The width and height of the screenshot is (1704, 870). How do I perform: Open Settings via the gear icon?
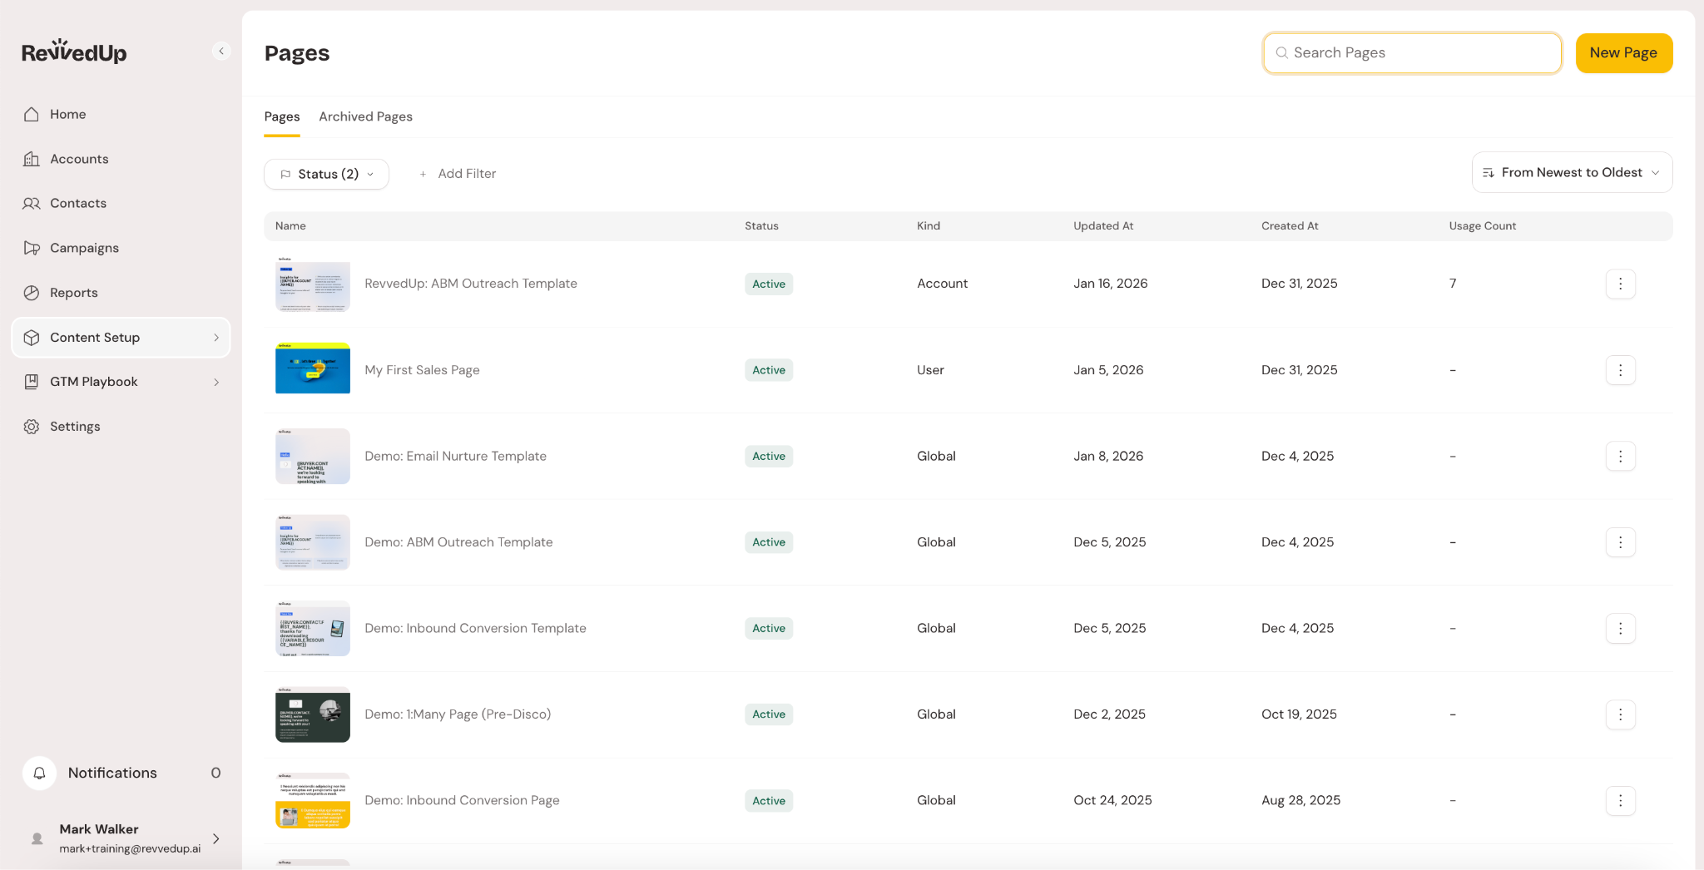click(x=32, y=427)
